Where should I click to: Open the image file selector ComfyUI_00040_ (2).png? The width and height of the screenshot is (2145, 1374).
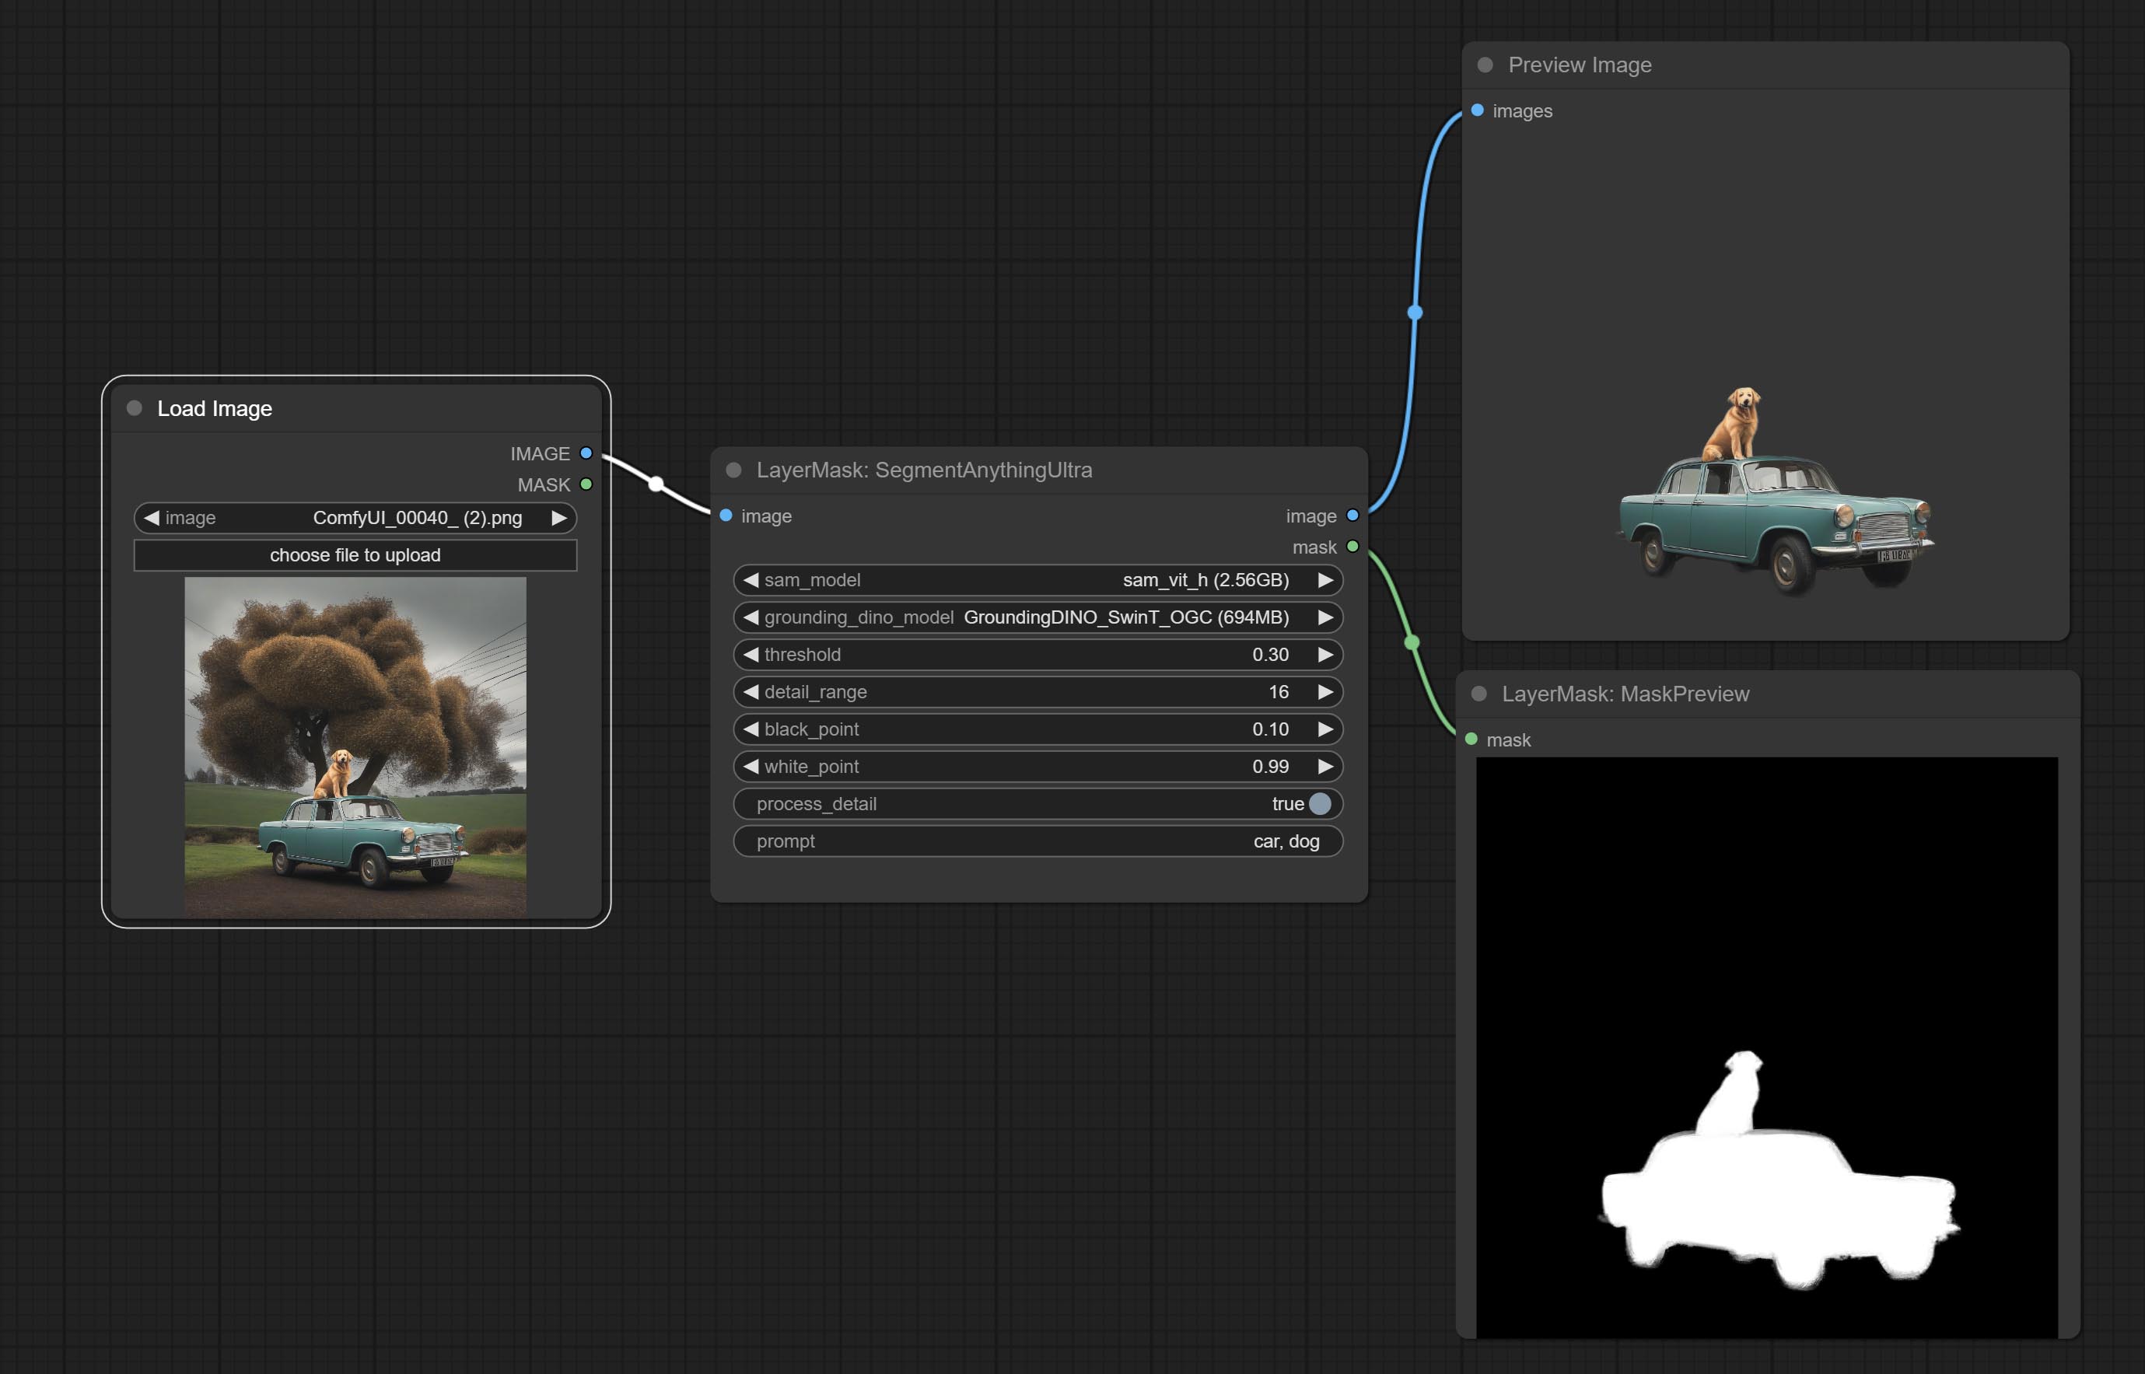point(355,519)
